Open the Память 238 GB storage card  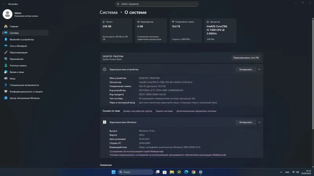pos(116,31)
